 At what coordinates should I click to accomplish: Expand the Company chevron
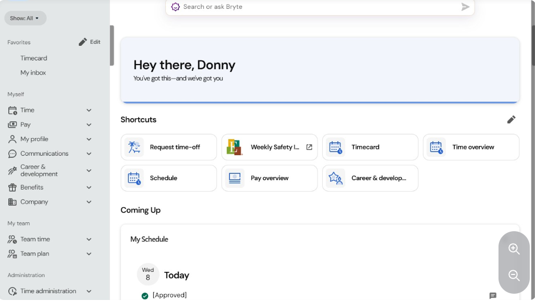(89, 202)
